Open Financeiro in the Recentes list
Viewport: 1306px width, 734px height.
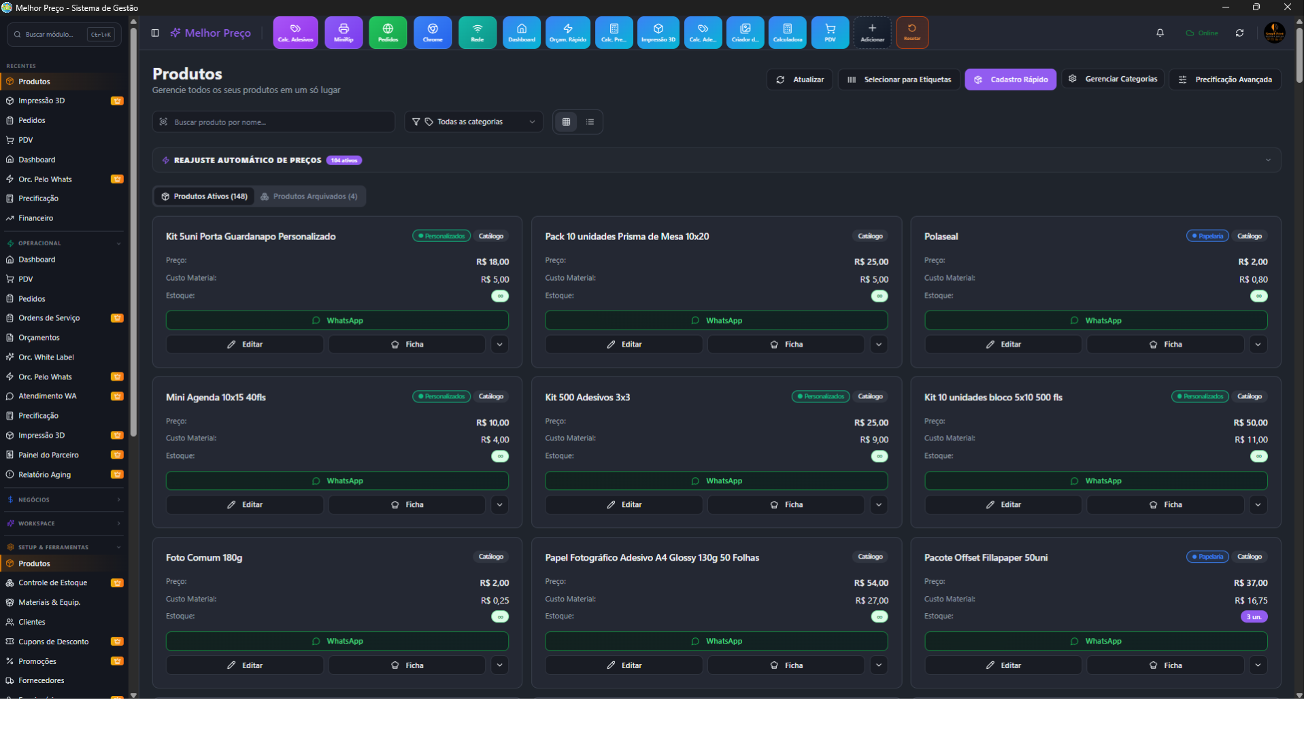click(x=64, y=218)
